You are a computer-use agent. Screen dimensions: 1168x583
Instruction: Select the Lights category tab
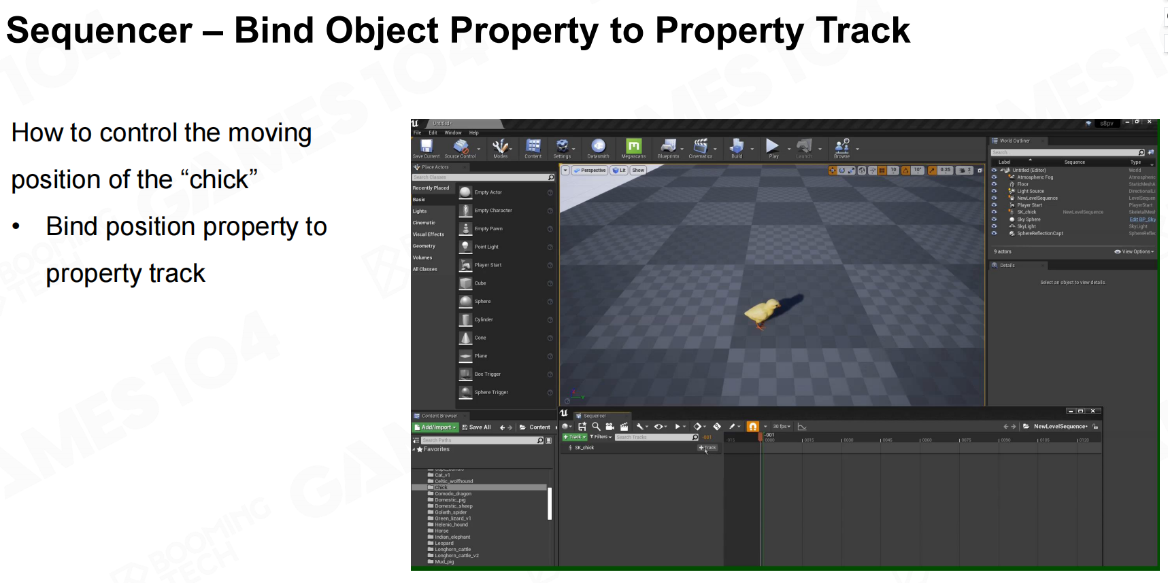pos(420,211)
